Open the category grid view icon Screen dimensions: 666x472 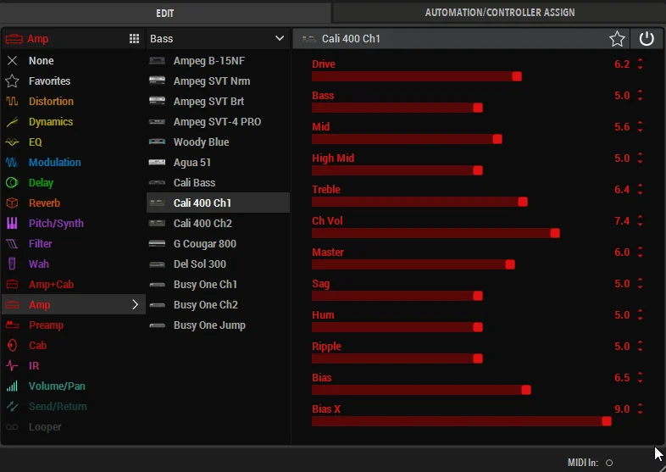(134, 39)
